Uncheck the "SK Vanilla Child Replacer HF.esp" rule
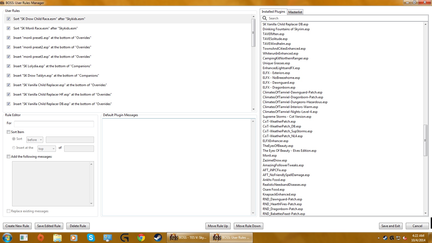The height and width of the screenshot is (243, 432). coord(9,94)
